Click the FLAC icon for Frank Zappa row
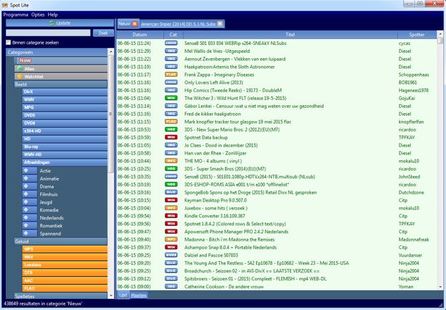Viewport: 446px width, 310px height. 171,75
